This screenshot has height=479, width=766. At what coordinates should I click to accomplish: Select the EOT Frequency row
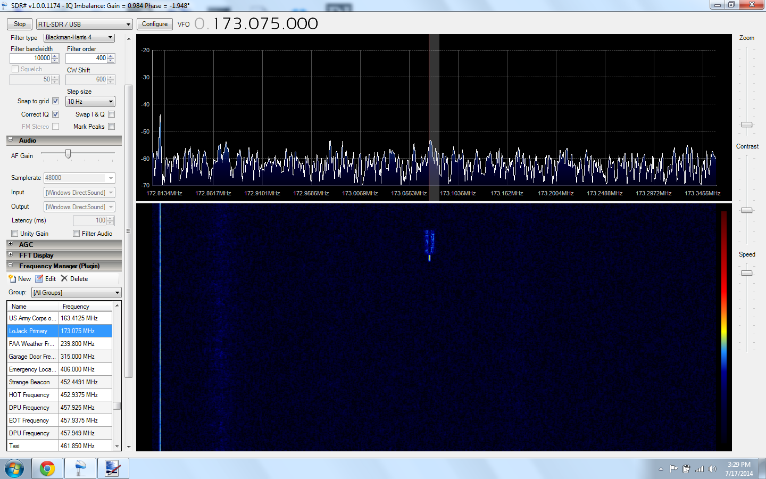coord(60,420)
